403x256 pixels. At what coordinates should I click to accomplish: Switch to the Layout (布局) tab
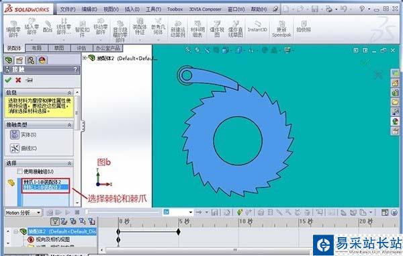coord(36,48)
